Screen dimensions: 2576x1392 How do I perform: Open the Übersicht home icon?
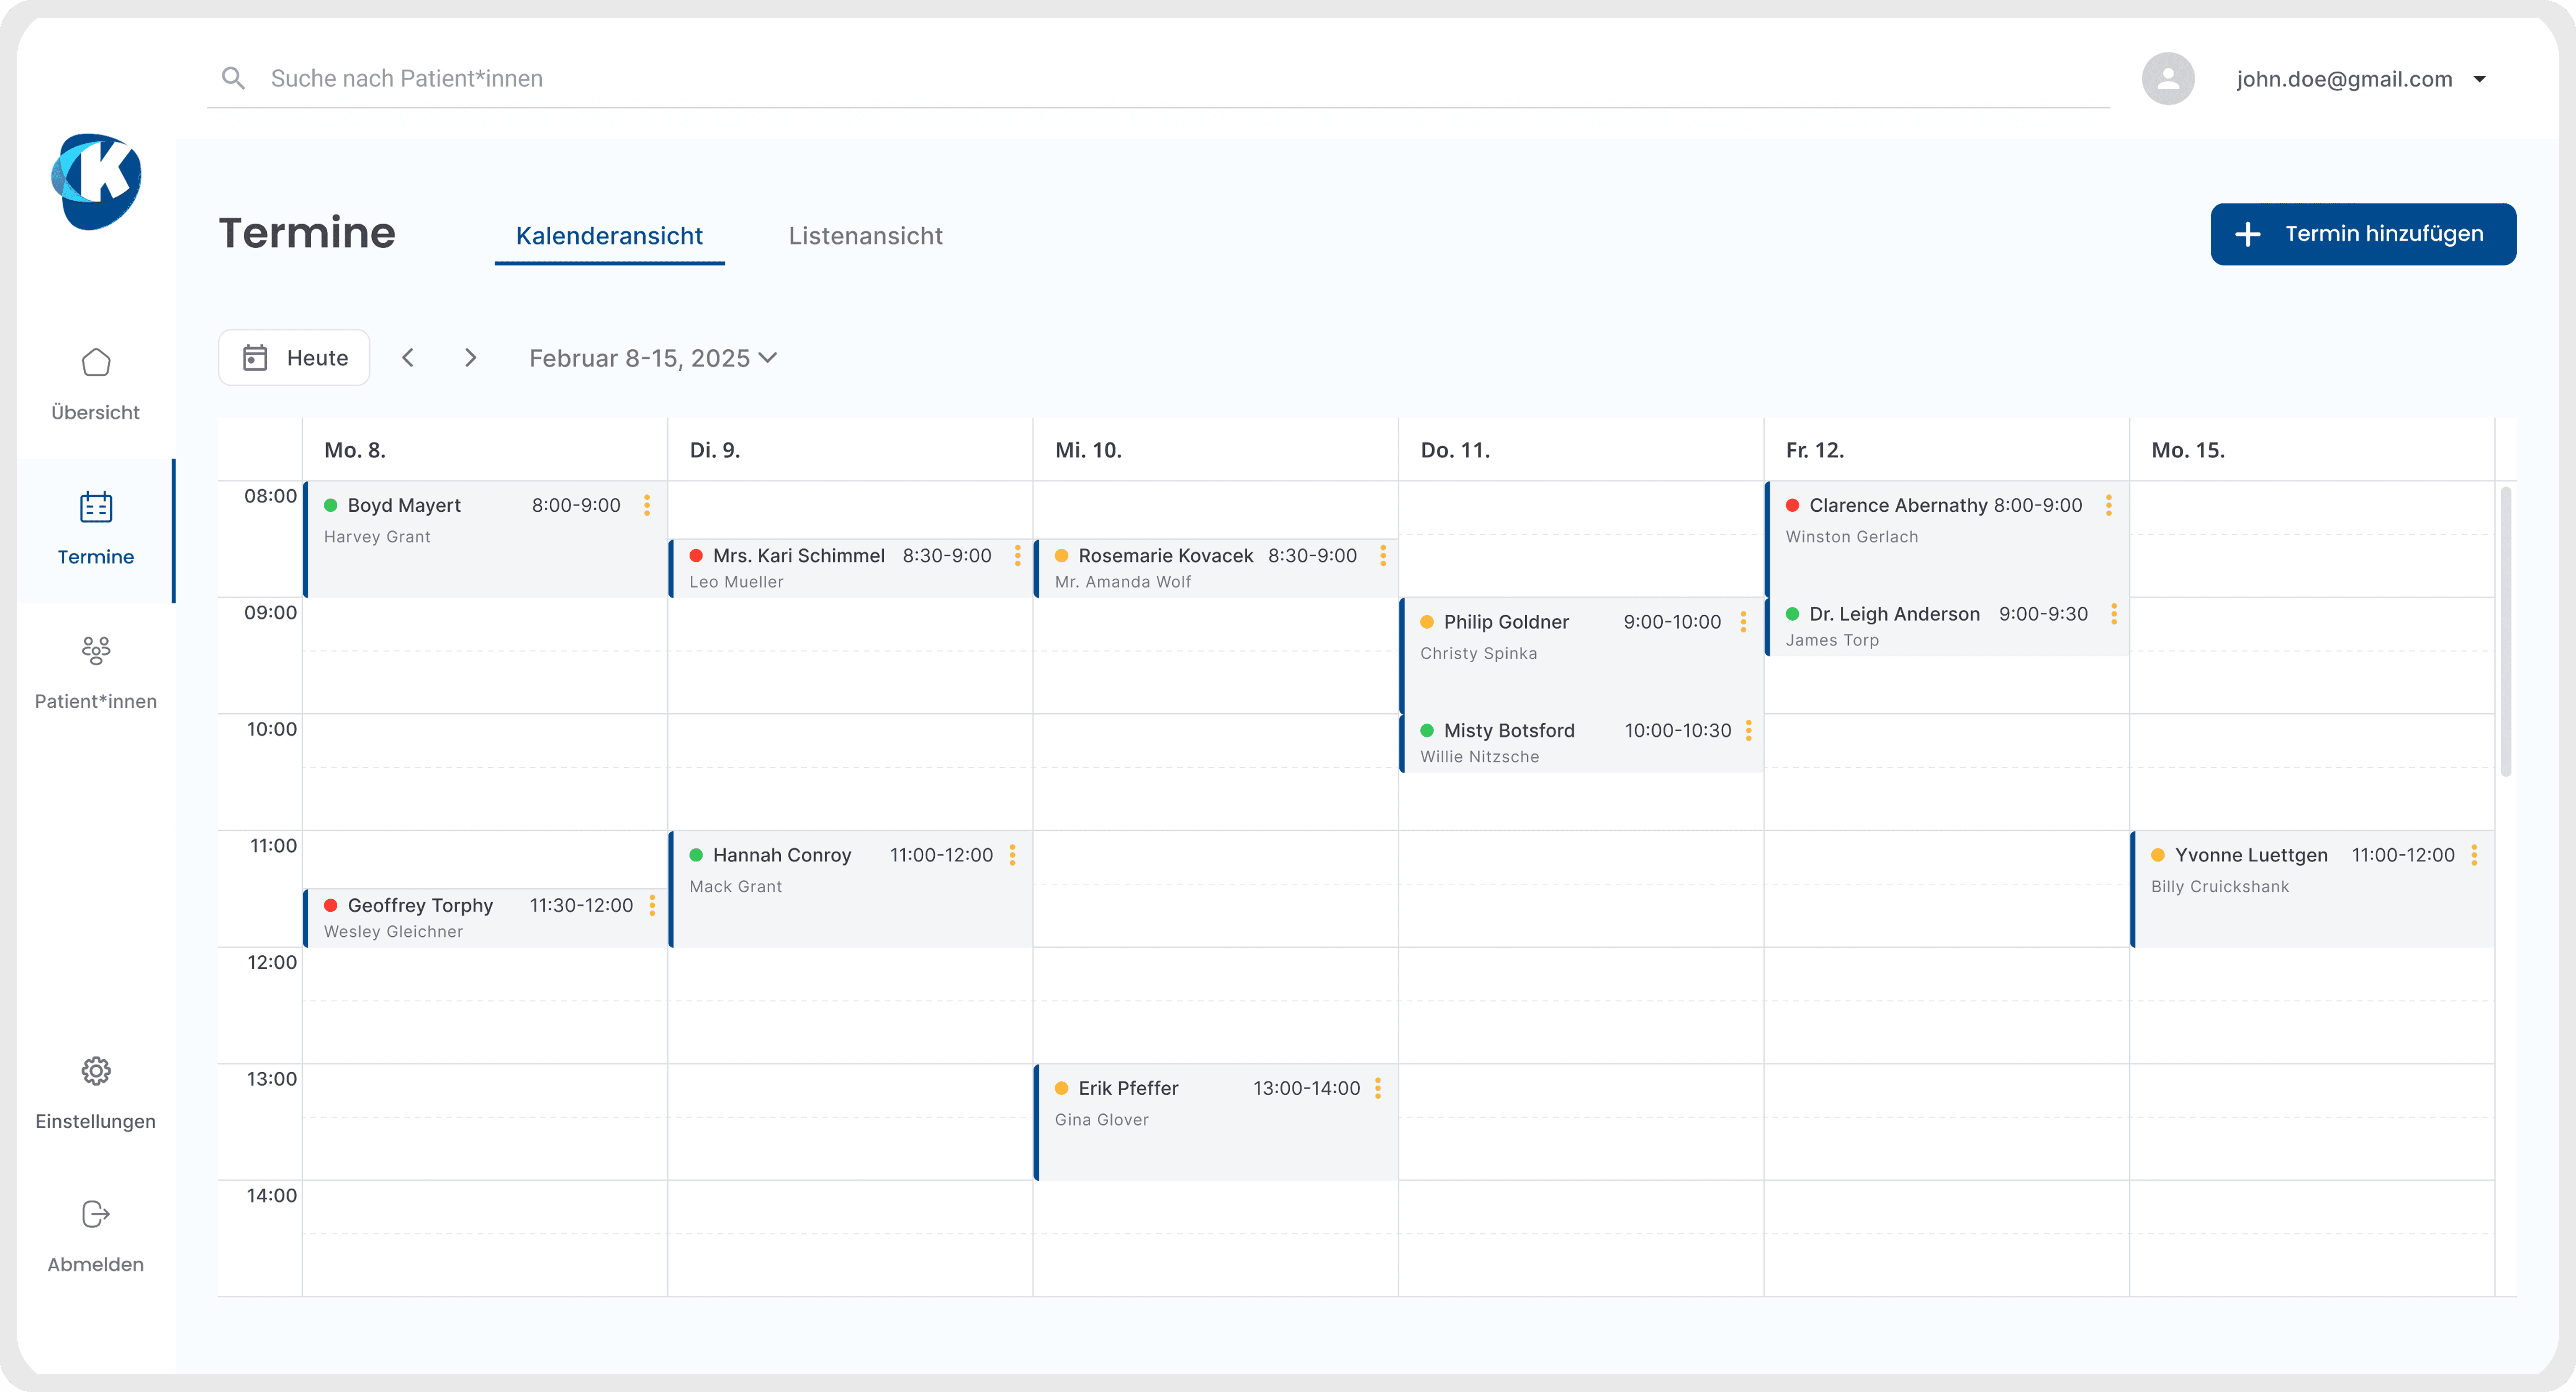click(x=96, y=362)
